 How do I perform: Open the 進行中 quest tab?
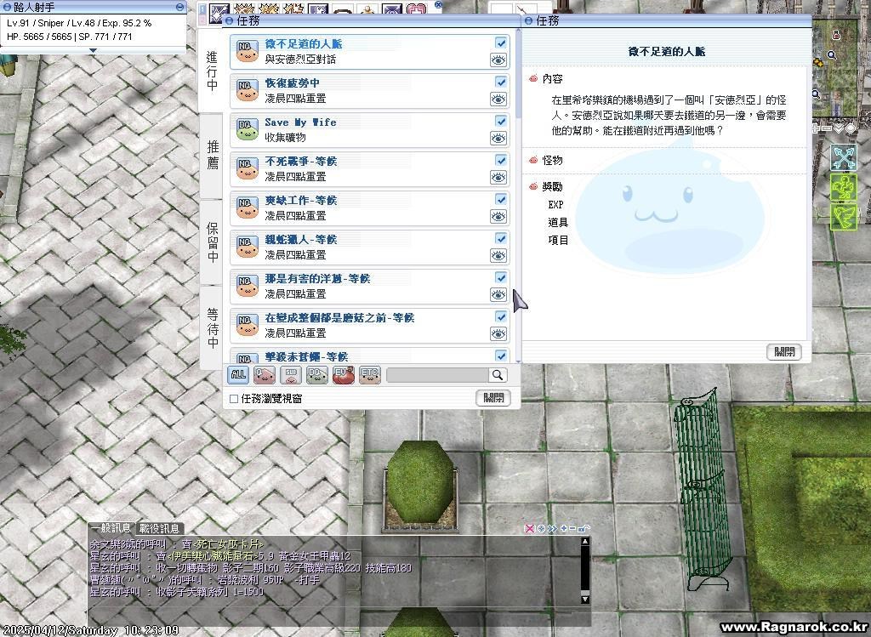(x=212, y=71)
